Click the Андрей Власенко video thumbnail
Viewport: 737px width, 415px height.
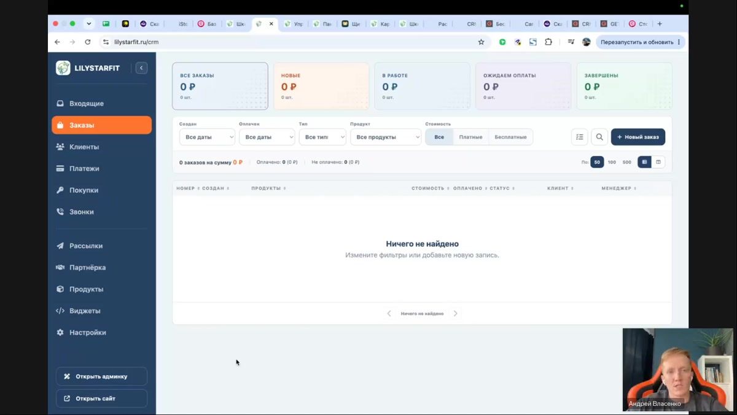[x=677, y=370]
